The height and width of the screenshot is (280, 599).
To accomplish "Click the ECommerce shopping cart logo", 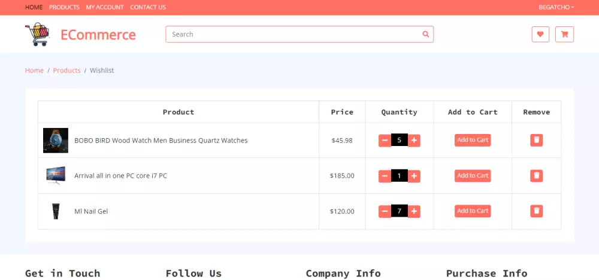I will coord(37,35).
